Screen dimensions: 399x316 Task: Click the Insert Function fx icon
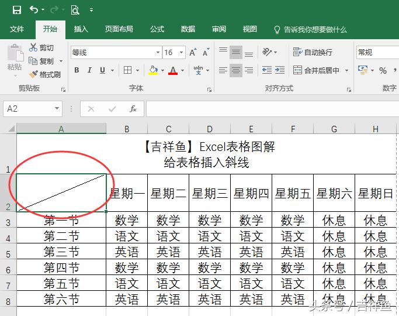(133, 109)
